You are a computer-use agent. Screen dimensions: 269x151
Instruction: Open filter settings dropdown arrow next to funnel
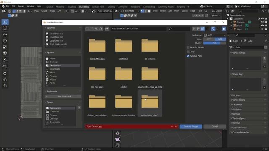[x=218, y=29]
